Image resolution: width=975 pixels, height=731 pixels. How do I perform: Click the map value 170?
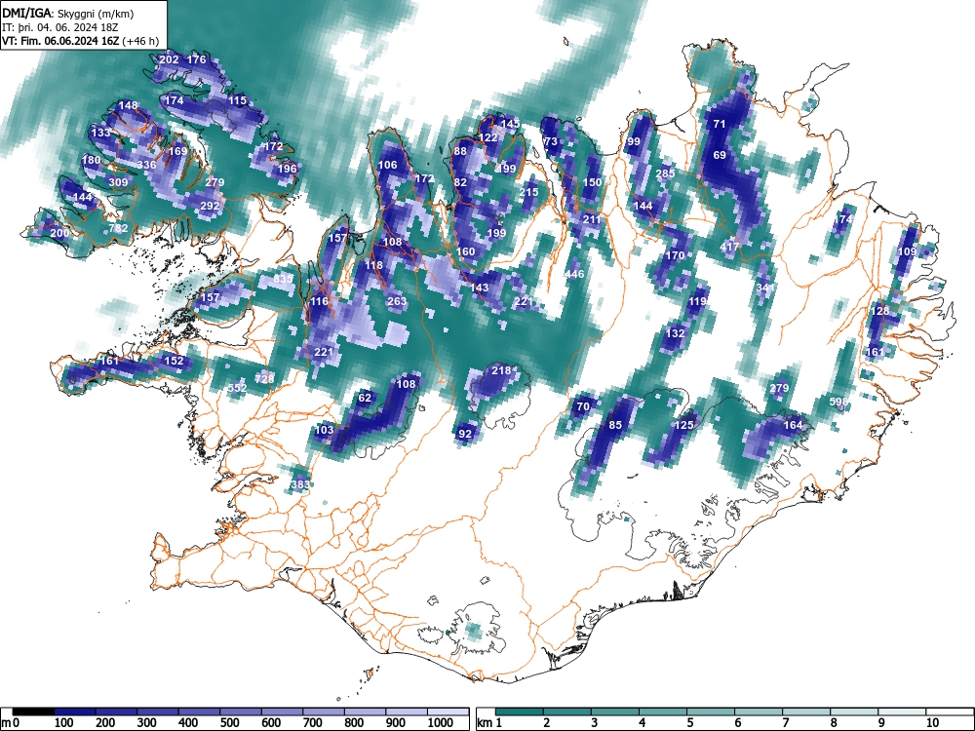tap(675, 255)
